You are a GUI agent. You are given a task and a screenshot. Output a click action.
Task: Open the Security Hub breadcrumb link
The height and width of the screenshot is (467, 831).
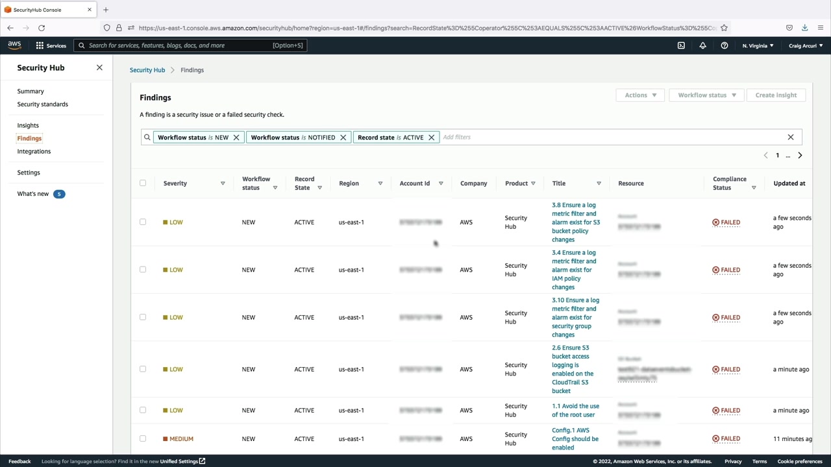(x=147, y=70)
